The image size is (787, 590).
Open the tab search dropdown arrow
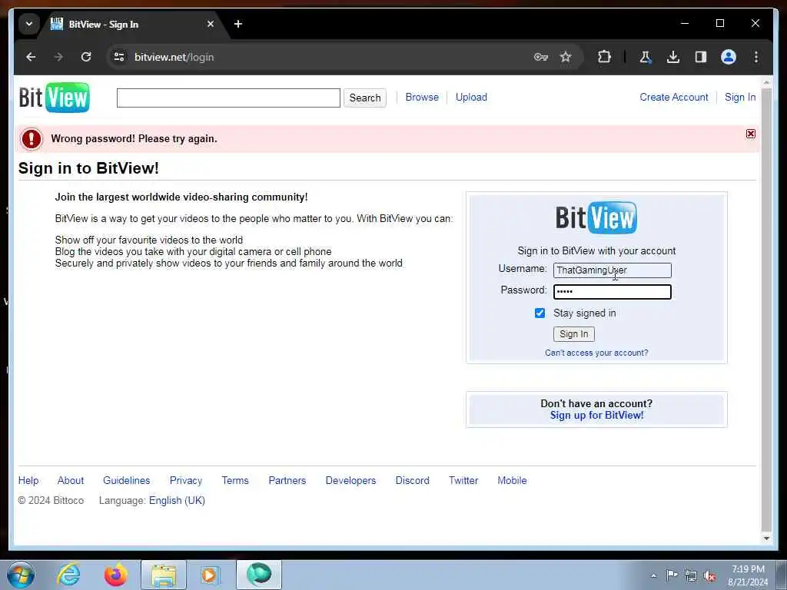pyautogui.click(x=29, y=24)
